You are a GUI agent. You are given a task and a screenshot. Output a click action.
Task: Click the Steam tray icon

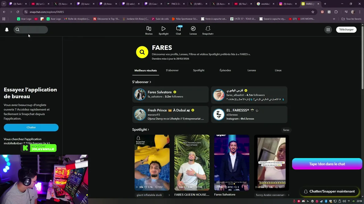point(322,201)
